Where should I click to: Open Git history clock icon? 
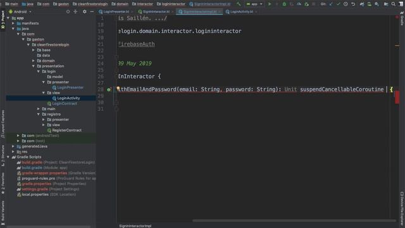(346, 4)
